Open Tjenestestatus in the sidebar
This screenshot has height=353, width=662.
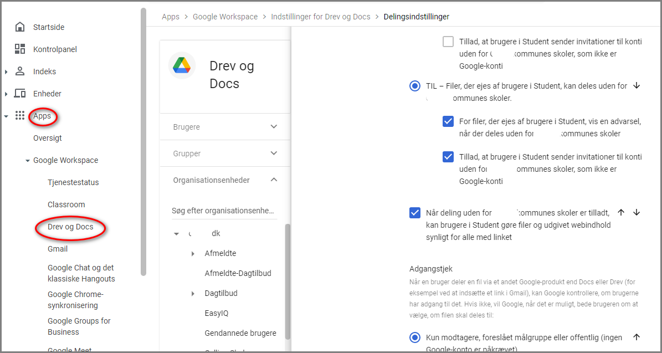click(74, 182)
